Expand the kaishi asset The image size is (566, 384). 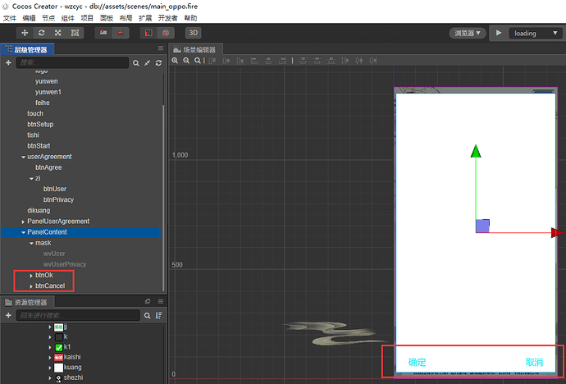pos(50,357)
